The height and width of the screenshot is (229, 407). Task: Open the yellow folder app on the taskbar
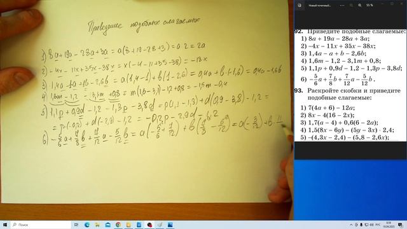128,225
